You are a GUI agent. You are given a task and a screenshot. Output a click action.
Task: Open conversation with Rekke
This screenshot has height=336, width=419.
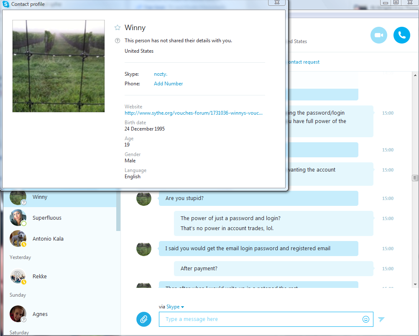click(60, 276)
